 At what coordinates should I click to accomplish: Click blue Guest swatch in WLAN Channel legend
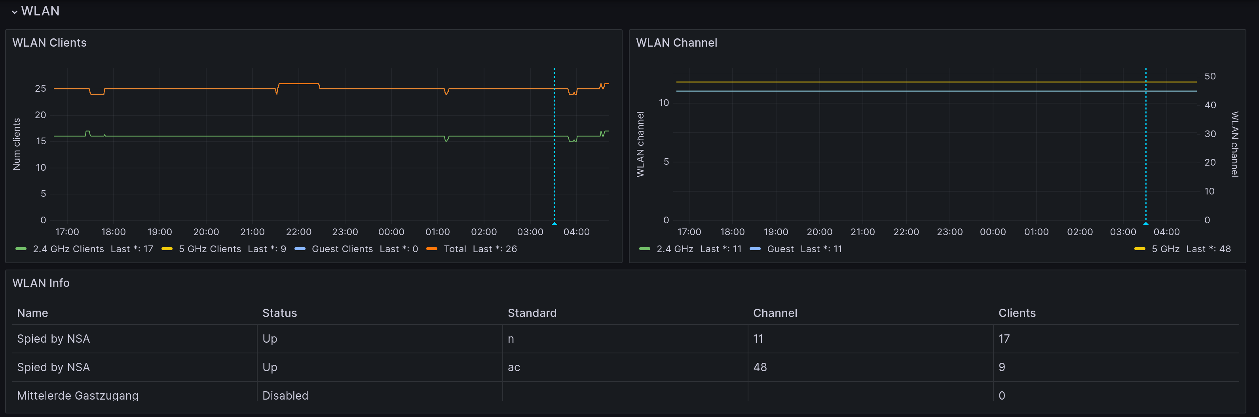click(755, 249)
